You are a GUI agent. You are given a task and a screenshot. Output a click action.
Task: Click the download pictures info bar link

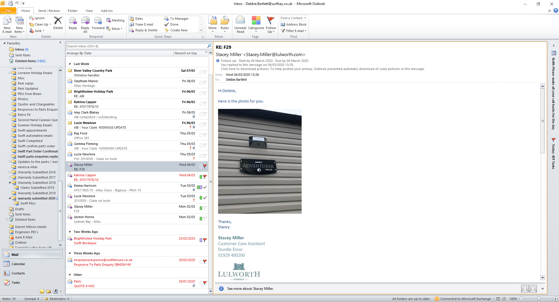coord(323,69)
